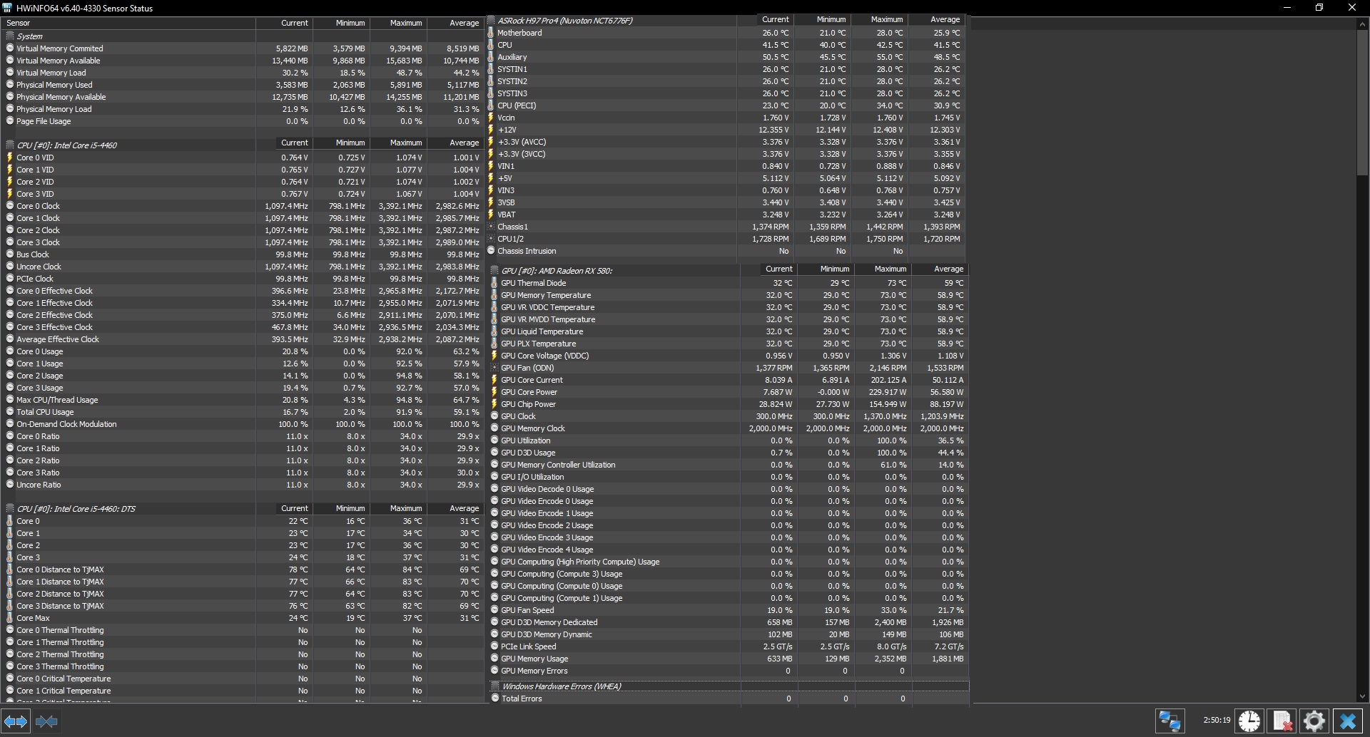Select the GPU Memory Temperature row
This screenshot has height=737, width=1370.
pyautogui.click(x=729, y=295)
